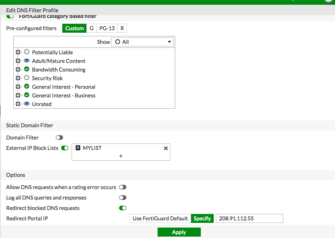This screenshot has width=335, height=238.
Task: Switch to the PG-13 filter preset
Action: click(x=107, y=28)
